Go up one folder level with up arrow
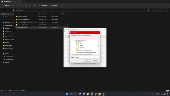Screen dimensions: 170x96 coord(10,10)
